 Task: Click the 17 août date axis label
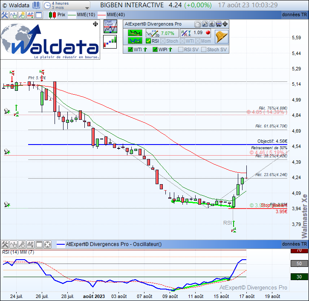[x=247, y=296]
